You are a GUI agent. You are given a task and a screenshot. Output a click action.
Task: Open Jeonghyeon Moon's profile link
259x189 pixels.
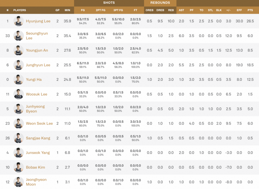[x=36, y=182]
